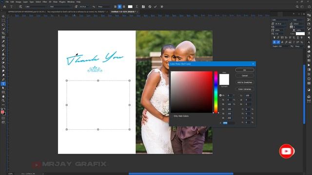
Task: Click Cancel in the Color Picker
Action: 245,76
